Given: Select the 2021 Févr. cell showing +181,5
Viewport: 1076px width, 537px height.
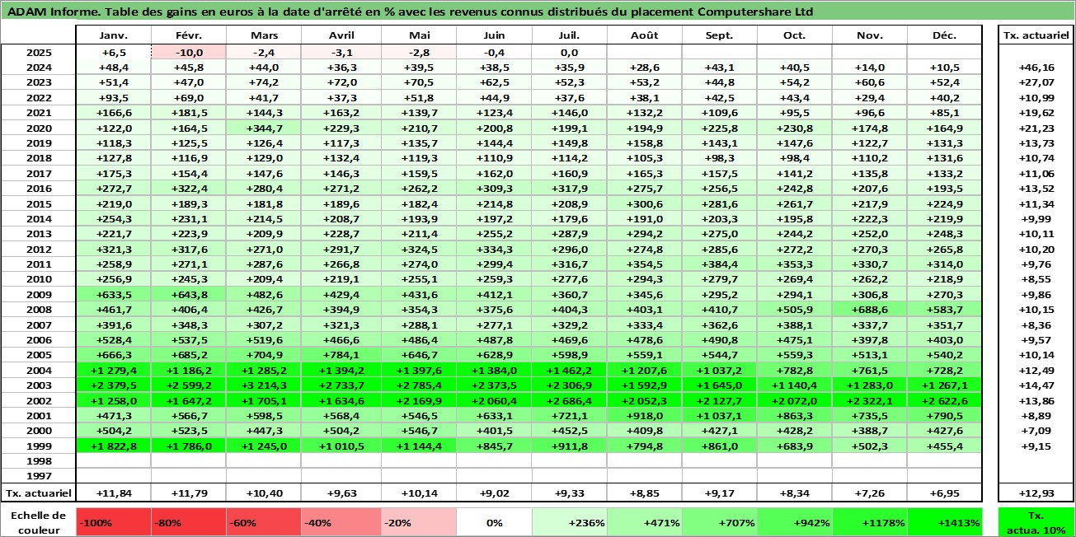Looking at the screenshot, I should 188,112.
